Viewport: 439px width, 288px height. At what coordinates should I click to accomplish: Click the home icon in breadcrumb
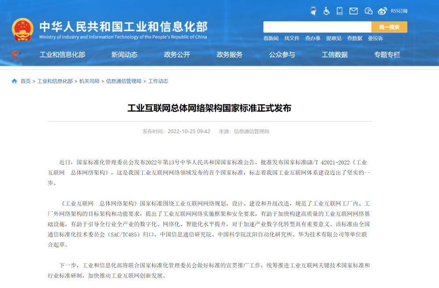coord(14,81)
